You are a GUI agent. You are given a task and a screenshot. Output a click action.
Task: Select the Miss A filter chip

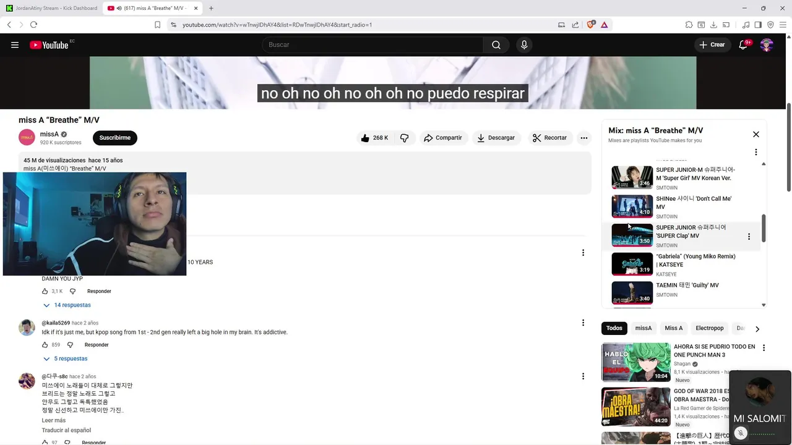674,328
